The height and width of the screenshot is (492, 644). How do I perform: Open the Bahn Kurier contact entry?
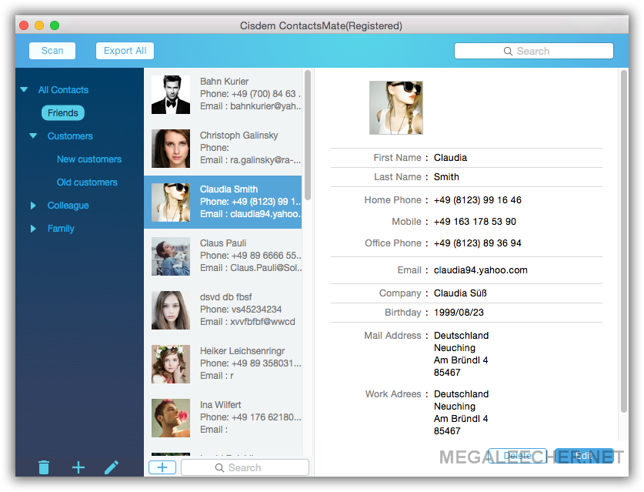tap(222, 95)
